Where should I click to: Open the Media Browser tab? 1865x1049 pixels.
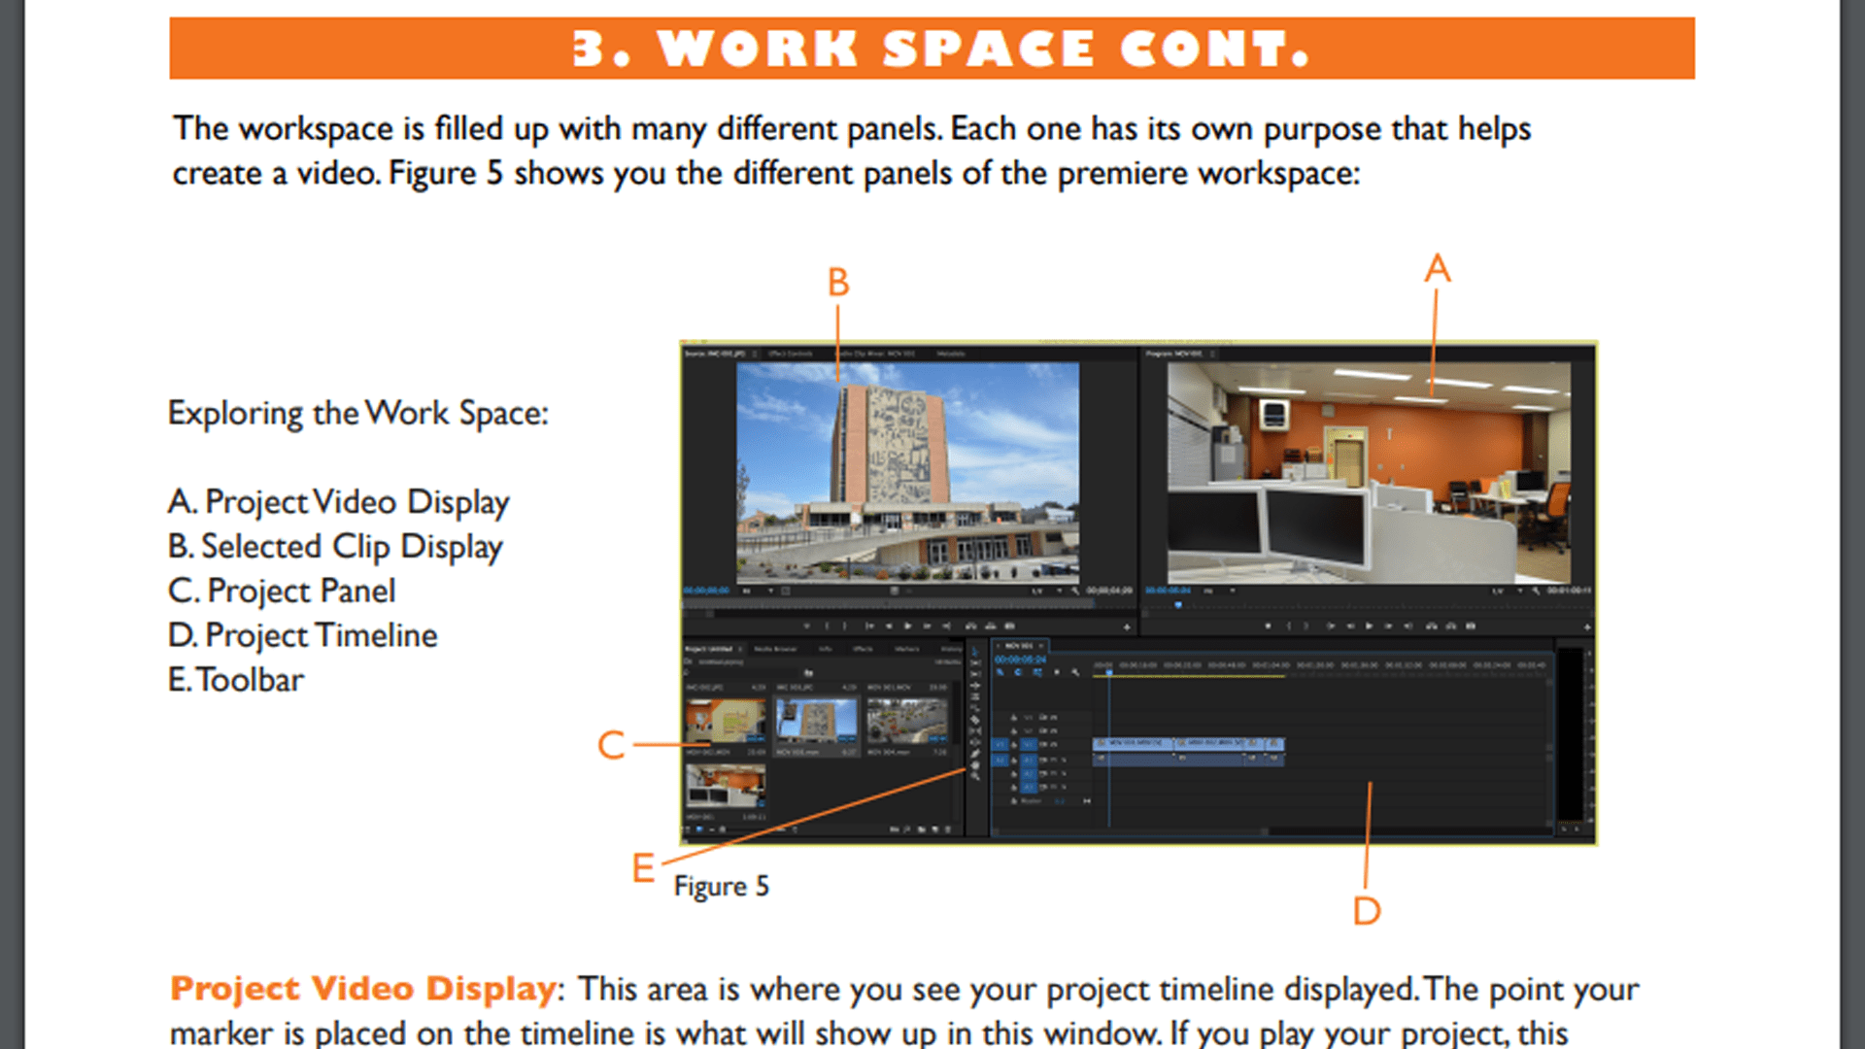[775, 649]
